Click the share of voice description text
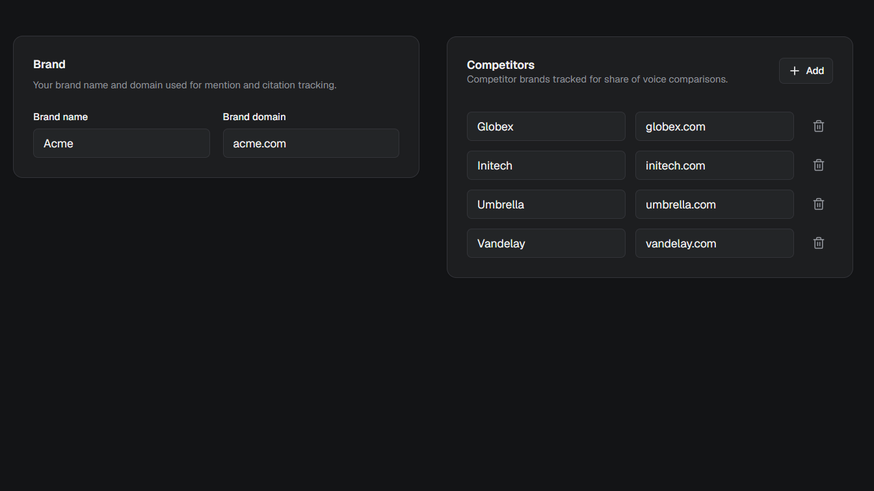This screenshot has width=874, height=491. [597, 79]
